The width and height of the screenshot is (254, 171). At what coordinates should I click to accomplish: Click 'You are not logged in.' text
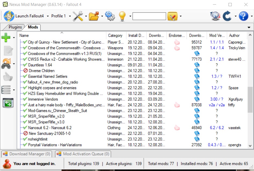[35, 164]
